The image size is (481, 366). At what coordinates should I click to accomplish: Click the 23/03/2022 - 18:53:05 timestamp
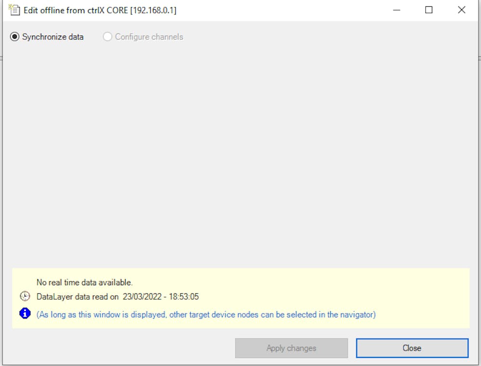(160, 297)
